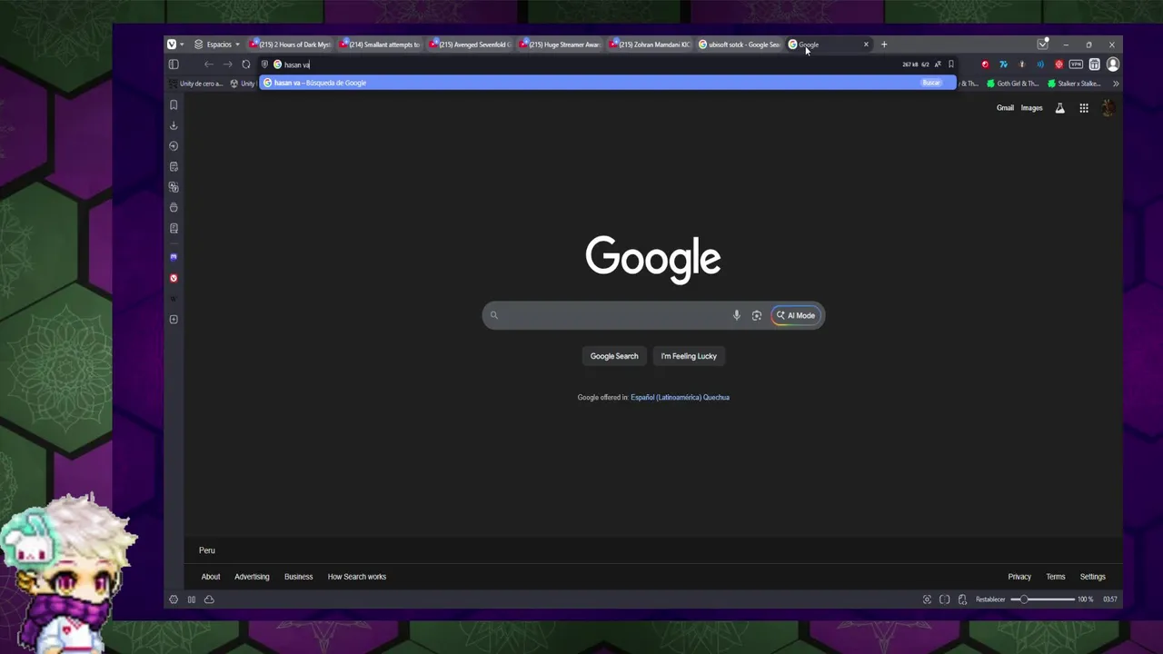The height and width of the screenshot is (654, 1163).
Task: Click the Google Search button
Action: click(614, 356)
